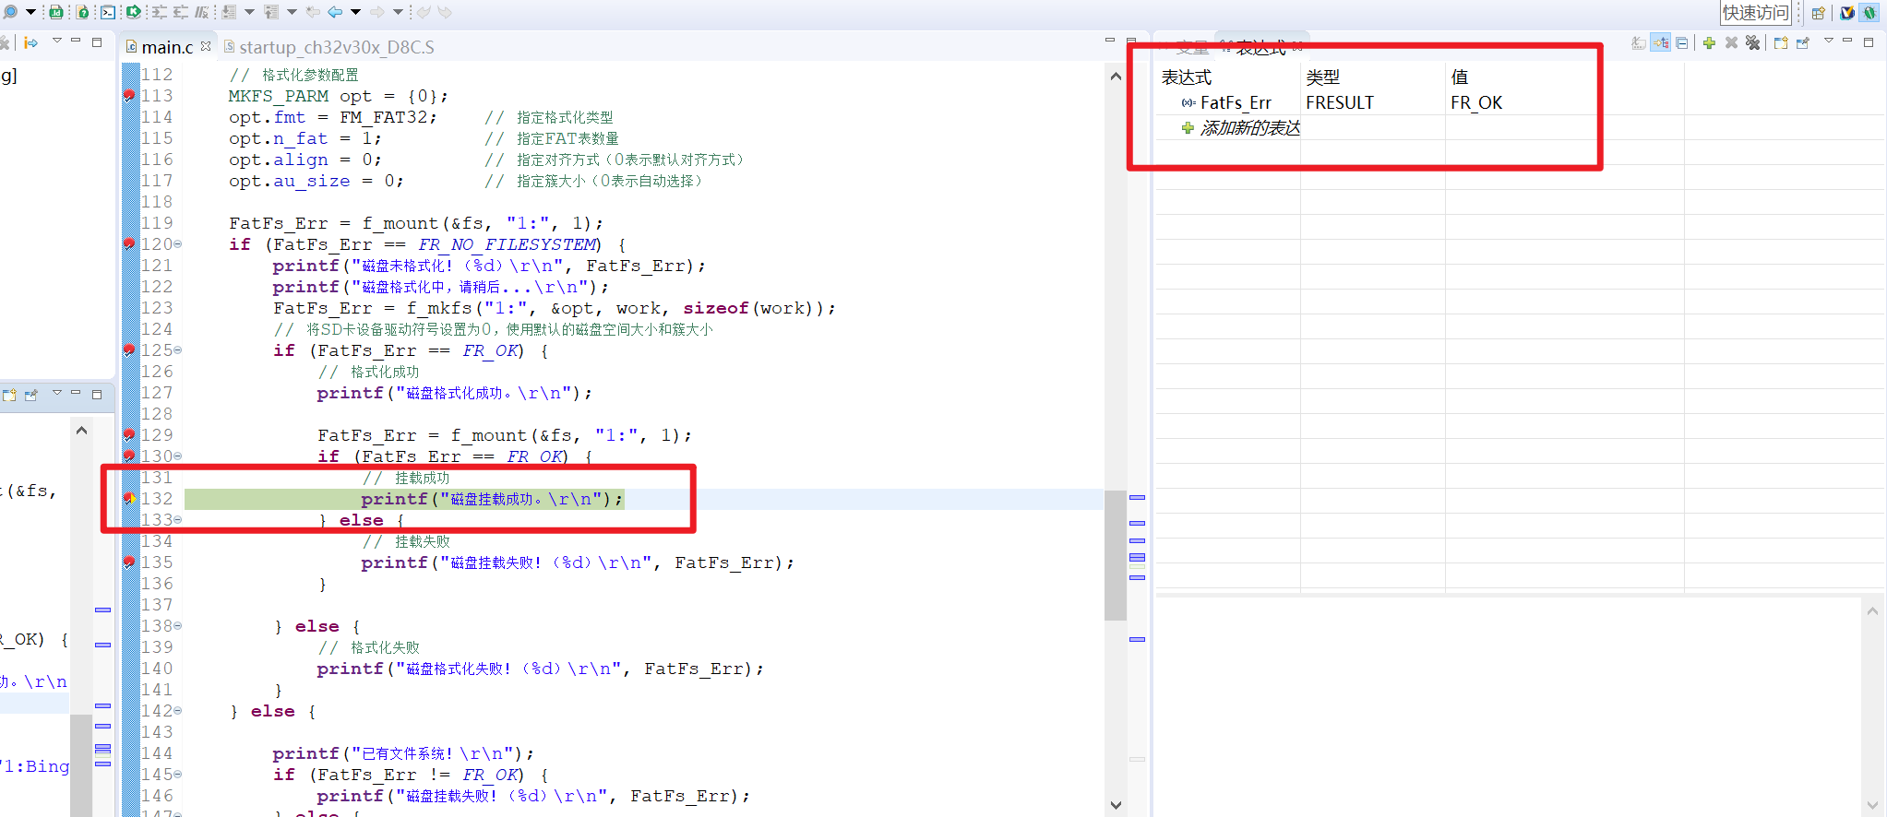
Task: Toggle breakpoint at line 125
Action: coord(129,349)
